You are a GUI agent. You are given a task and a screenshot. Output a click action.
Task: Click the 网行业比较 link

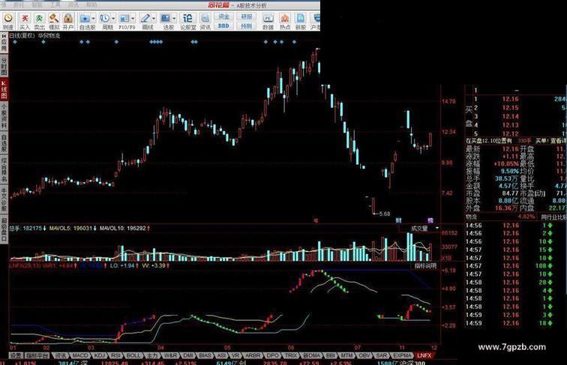[553, 217]
